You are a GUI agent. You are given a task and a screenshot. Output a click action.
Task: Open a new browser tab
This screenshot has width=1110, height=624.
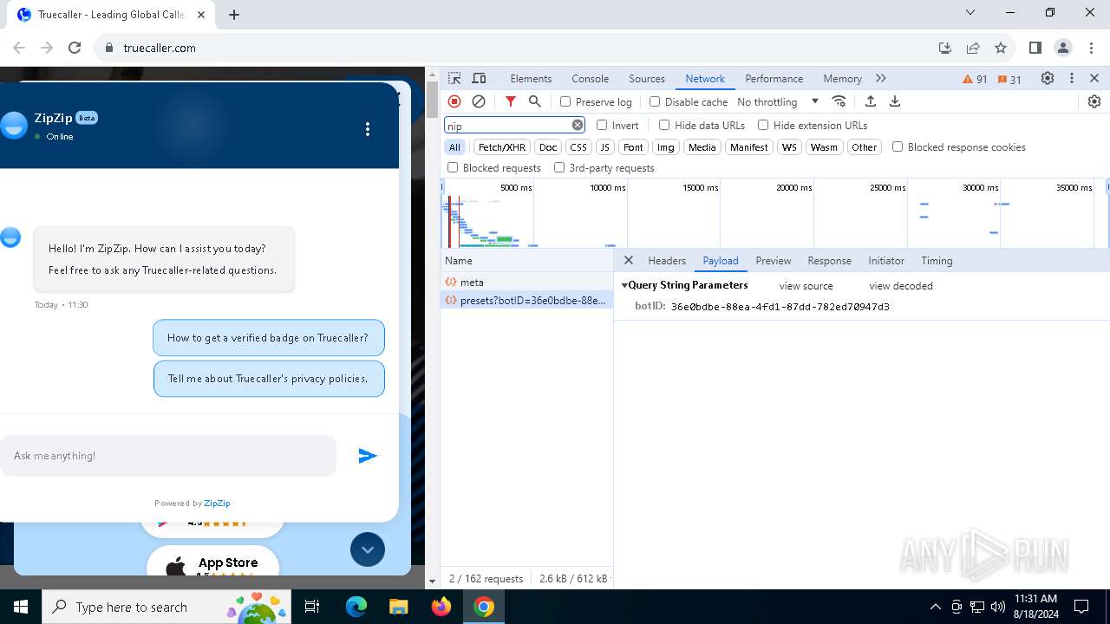pos(234,14)
